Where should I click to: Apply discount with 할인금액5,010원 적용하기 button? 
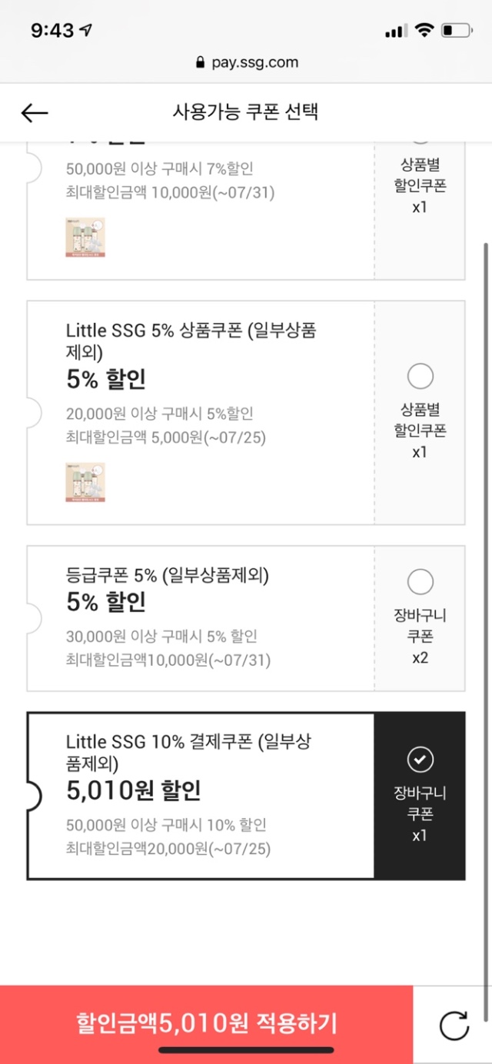click(207, 1024)
